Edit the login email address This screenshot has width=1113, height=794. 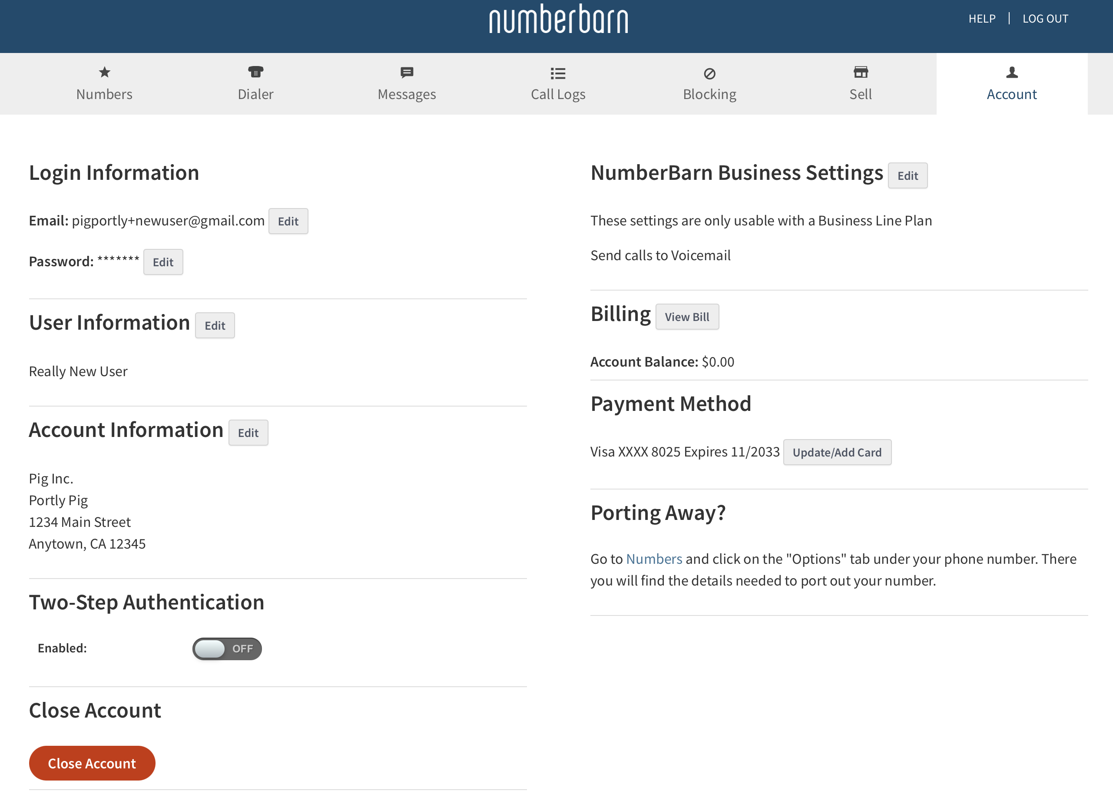tap(288, 222)
